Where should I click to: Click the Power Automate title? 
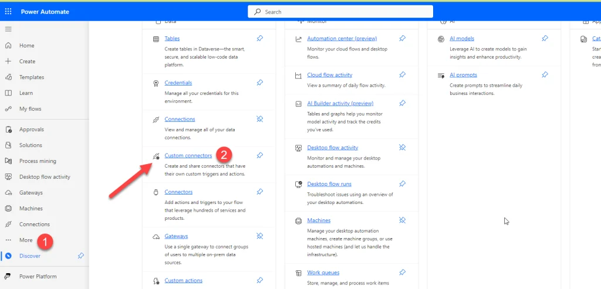[x=45, y=12]
